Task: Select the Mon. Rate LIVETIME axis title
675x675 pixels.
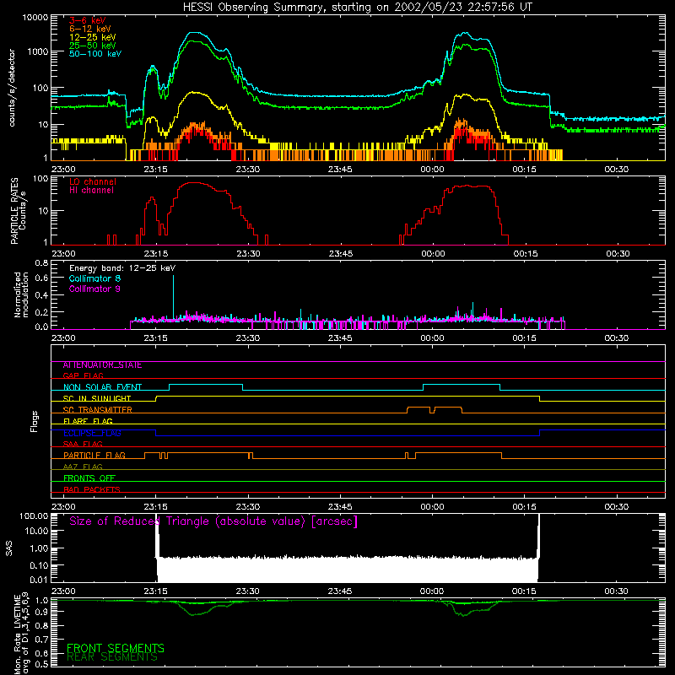Action: tap(21, 633)
